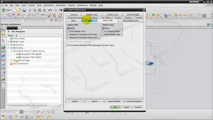Click the green cross icon in right toolbar

(153, 16)
